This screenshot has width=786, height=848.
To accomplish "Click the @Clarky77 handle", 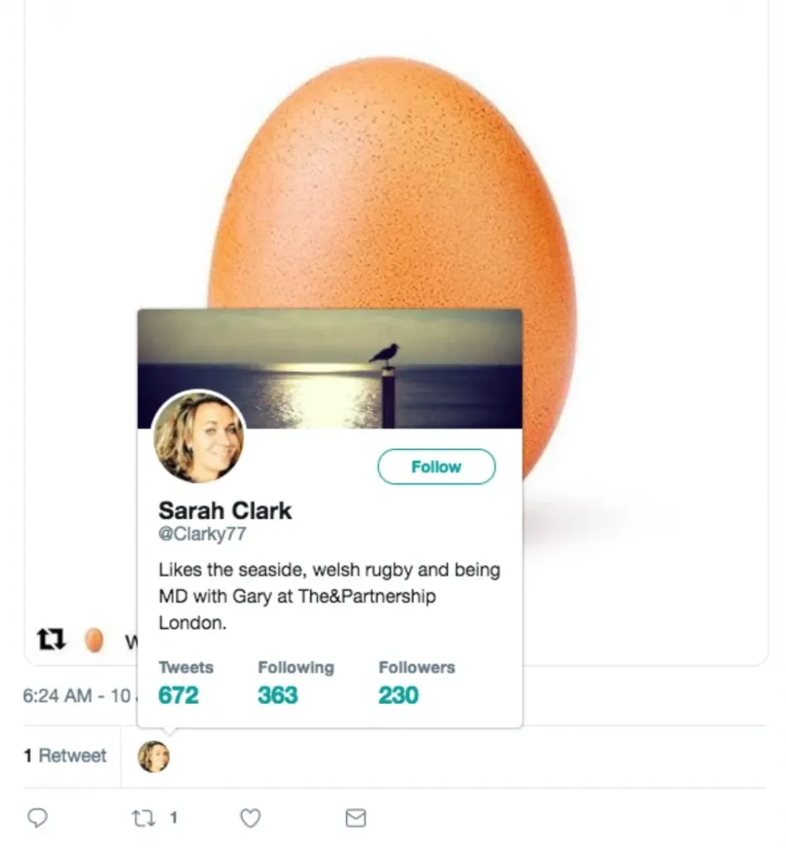I will (202, 534).
